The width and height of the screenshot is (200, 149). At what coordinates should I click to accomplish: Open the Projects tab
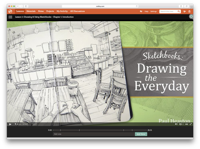[x=50, y=11]
